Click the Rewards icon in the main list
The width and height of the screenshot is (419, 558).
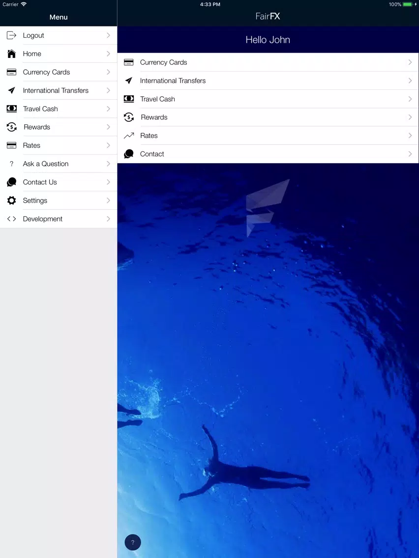point(129,117)
